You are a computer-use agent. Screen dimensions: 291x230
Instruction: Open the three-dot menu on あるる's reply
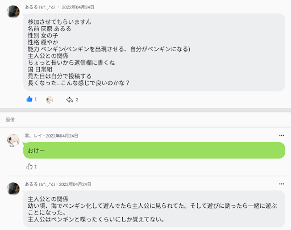(x=281, y=184)
